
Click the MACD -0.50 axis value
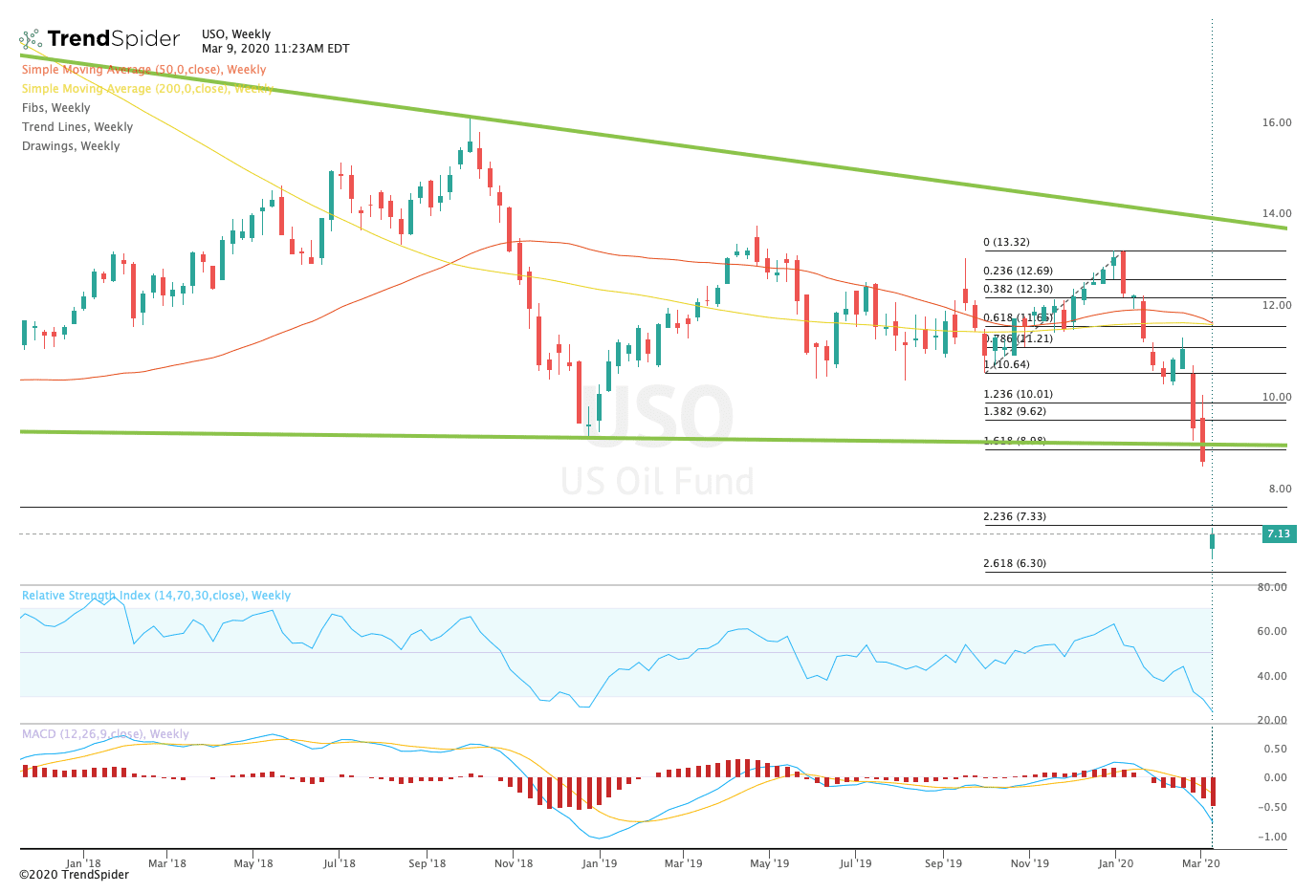(x=1274, y=807)
